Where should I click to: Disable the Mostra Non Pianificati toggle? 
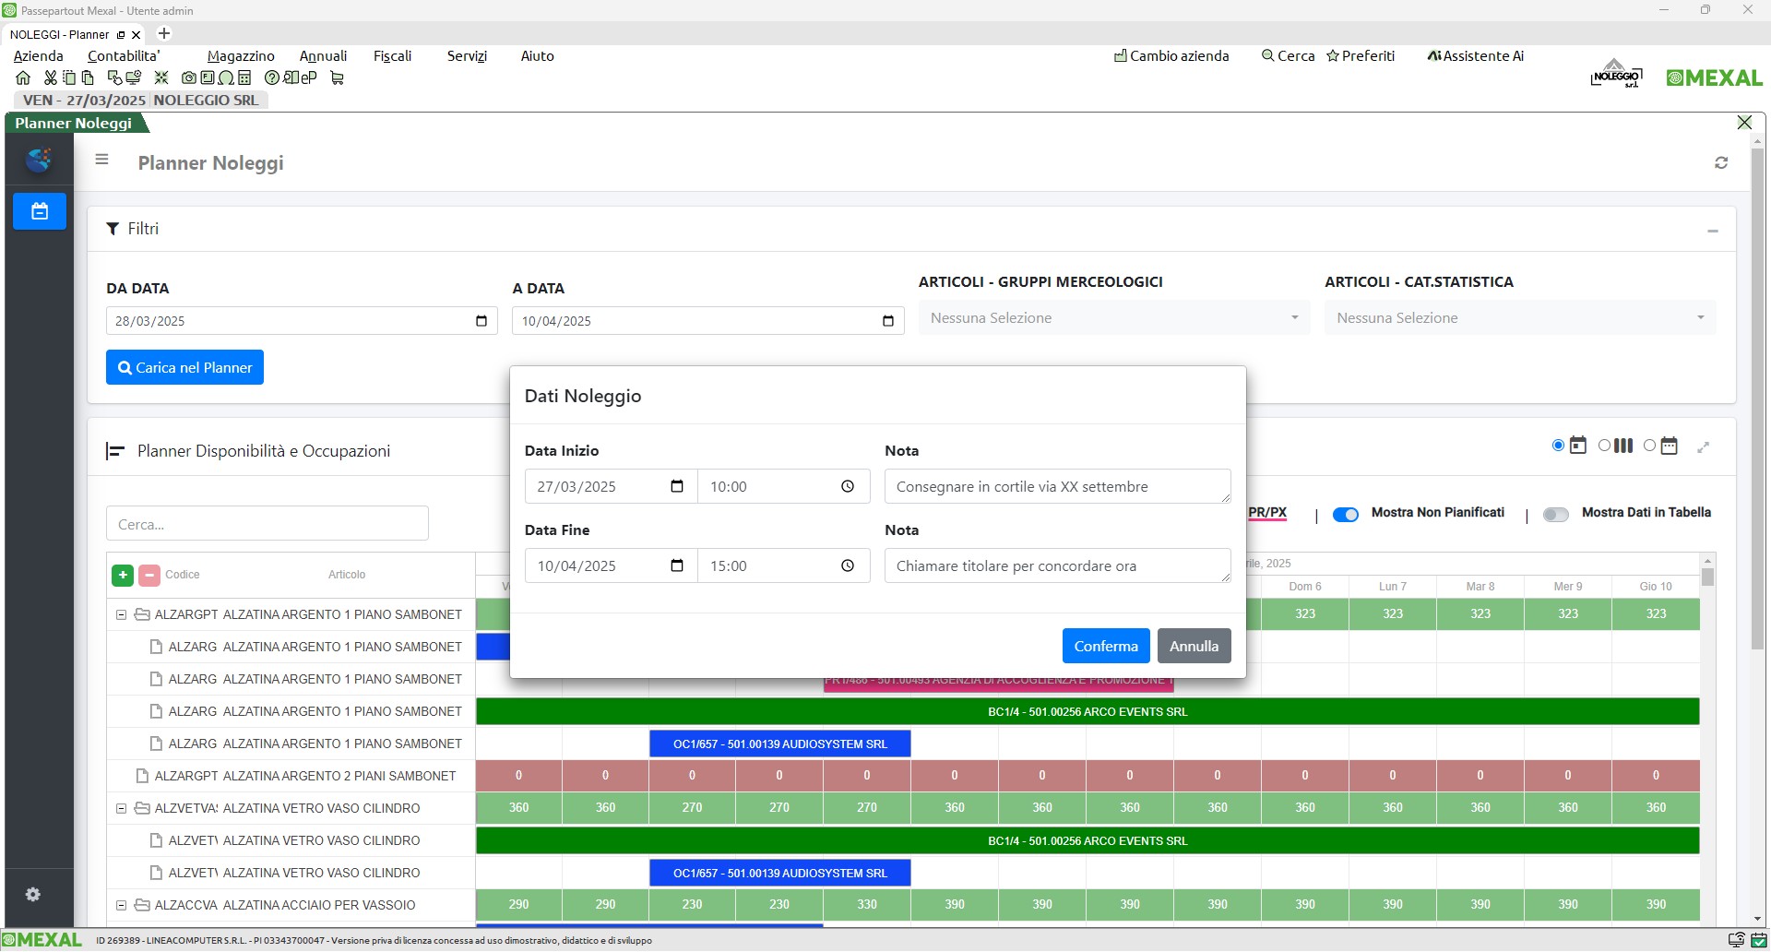pyautogui.click(x=1346, y=515)
